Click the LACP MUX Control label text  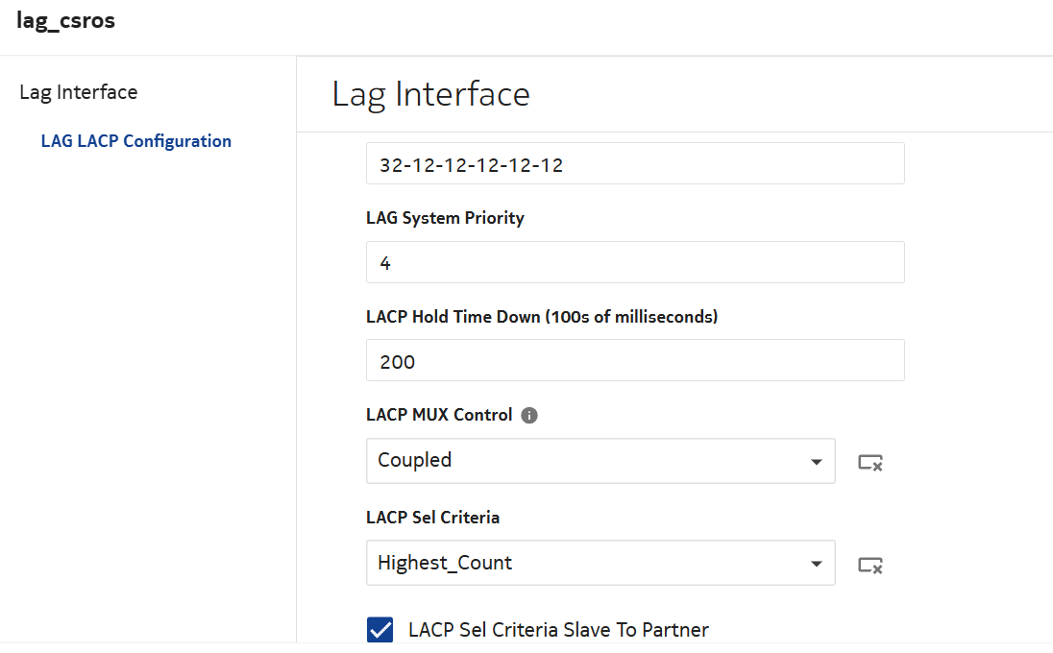point(439,415)
